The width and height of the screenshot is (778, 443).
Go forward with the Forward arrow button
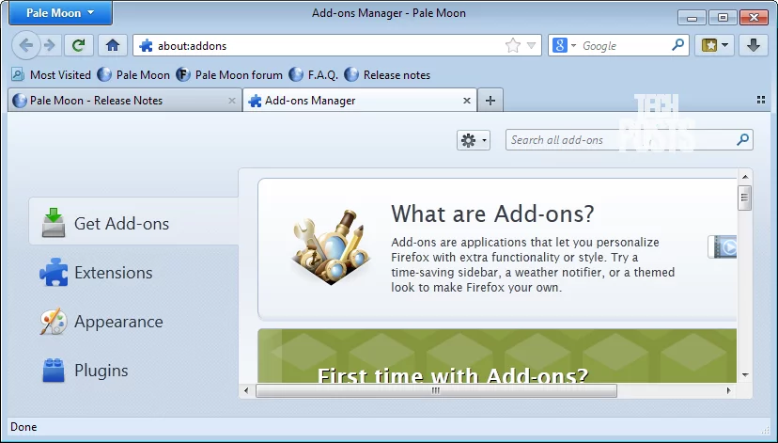point(50,46)
